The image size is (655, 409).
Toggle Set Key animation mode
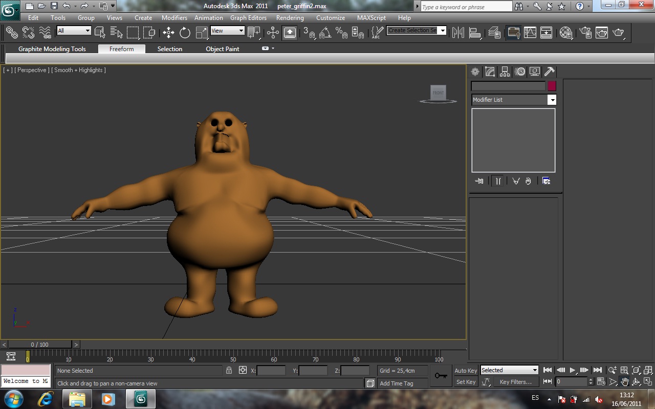[466, 382]
